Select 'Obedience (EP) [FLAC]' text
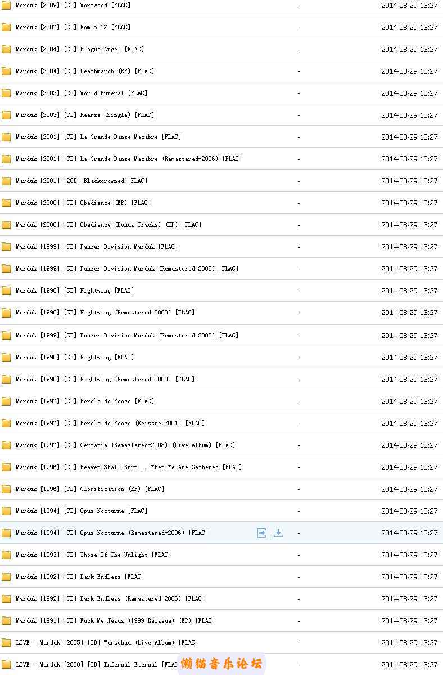 click(115, 202)
